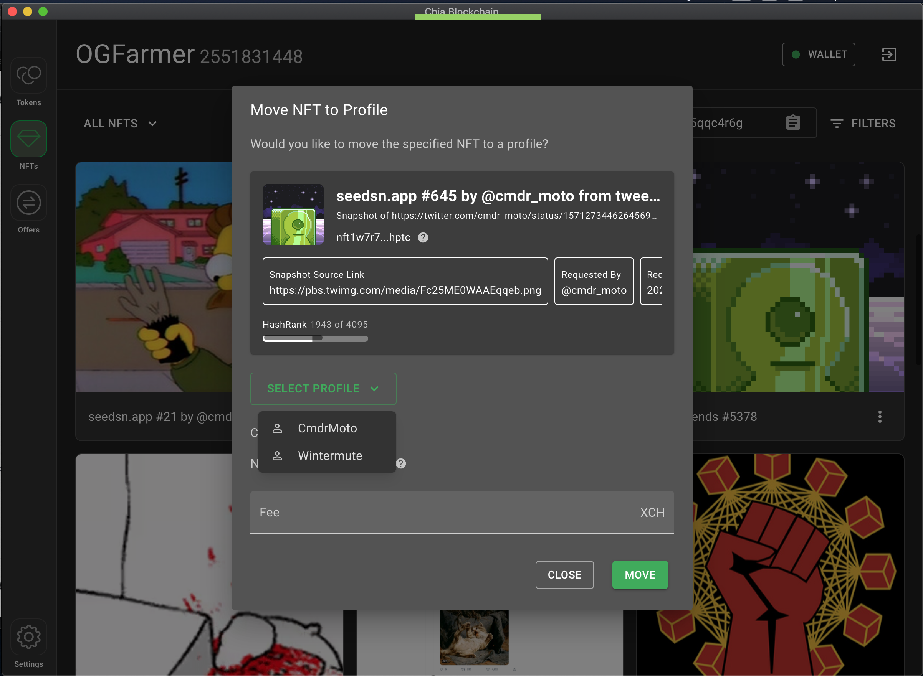Expand the Select Profile dropdown
923x676 pixels.
pos(323,389)
